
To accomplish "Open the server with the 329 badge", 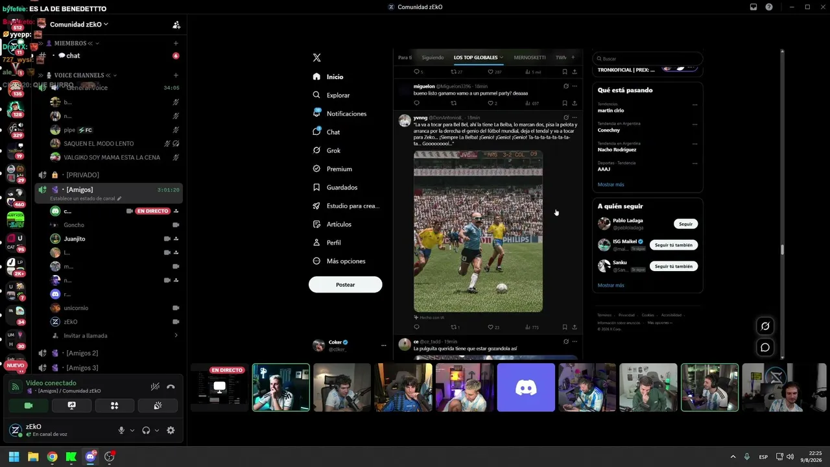I will click(16, 129).
